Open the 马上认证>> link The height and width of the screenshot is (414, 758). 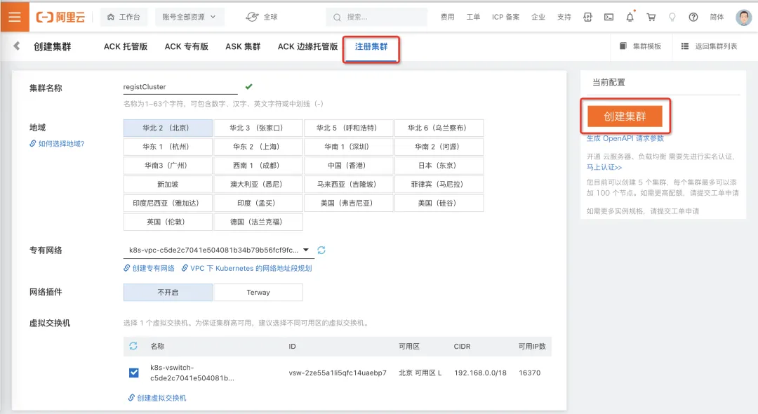coord(604,167)
